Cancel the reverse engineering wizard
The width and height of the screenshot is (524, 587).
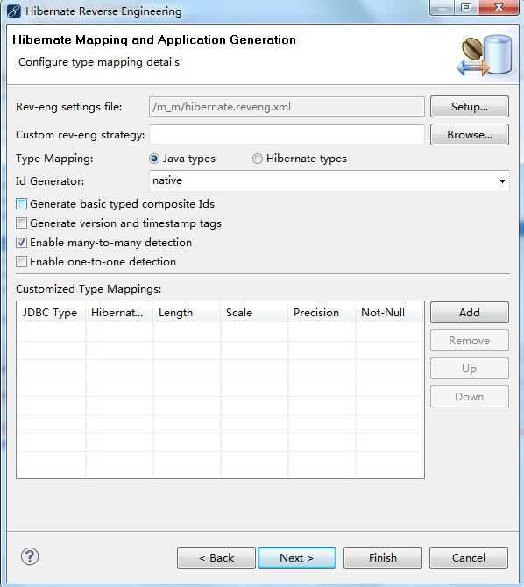[x=469, y=558]
